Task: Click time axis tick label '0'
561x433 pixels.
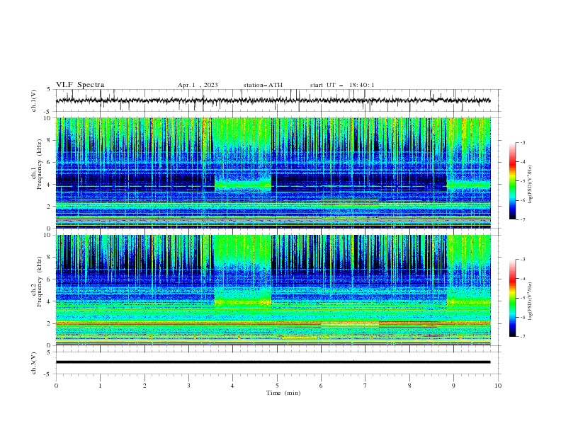Action: pos(56,386)
